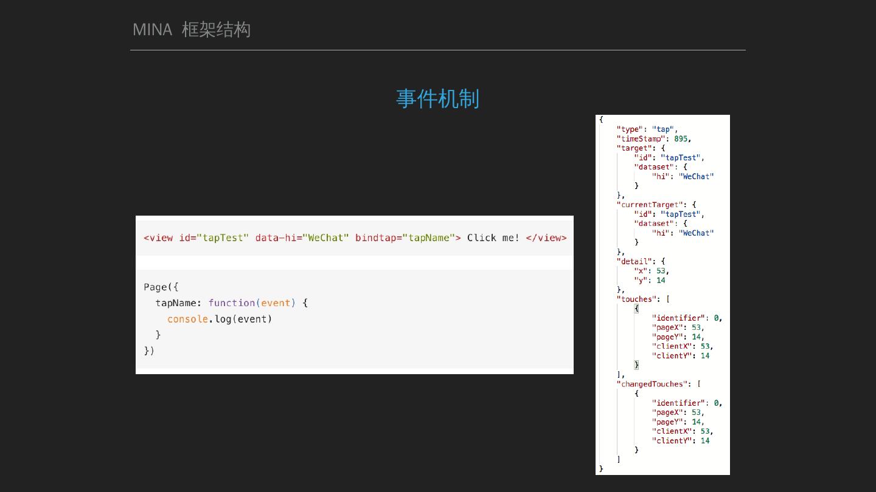Click the "timeStamp": 895 line
Image resolution: width=876 pixels, height=492 pixels.
point(654,138)
